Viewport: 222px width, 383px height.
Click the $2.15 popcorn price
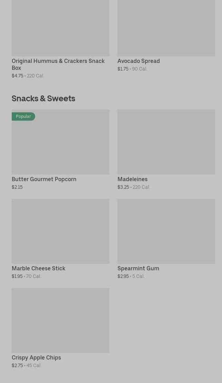click(17, 187)
